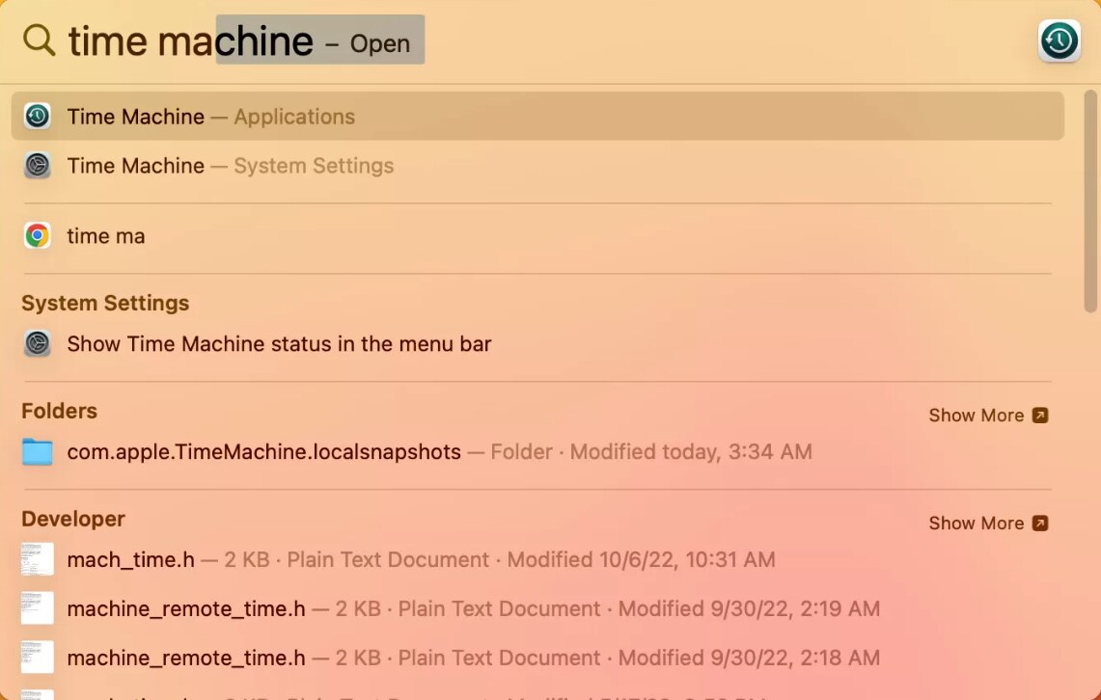1101x700 pixels.
Task: Expand Show More for Folders section
Action: [987, 416]
